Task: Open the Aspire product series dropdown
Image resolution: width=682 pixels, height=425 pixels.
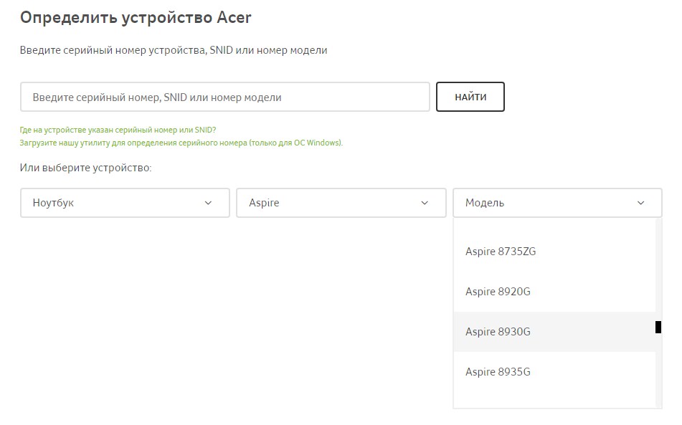Action: click(341, 203)
